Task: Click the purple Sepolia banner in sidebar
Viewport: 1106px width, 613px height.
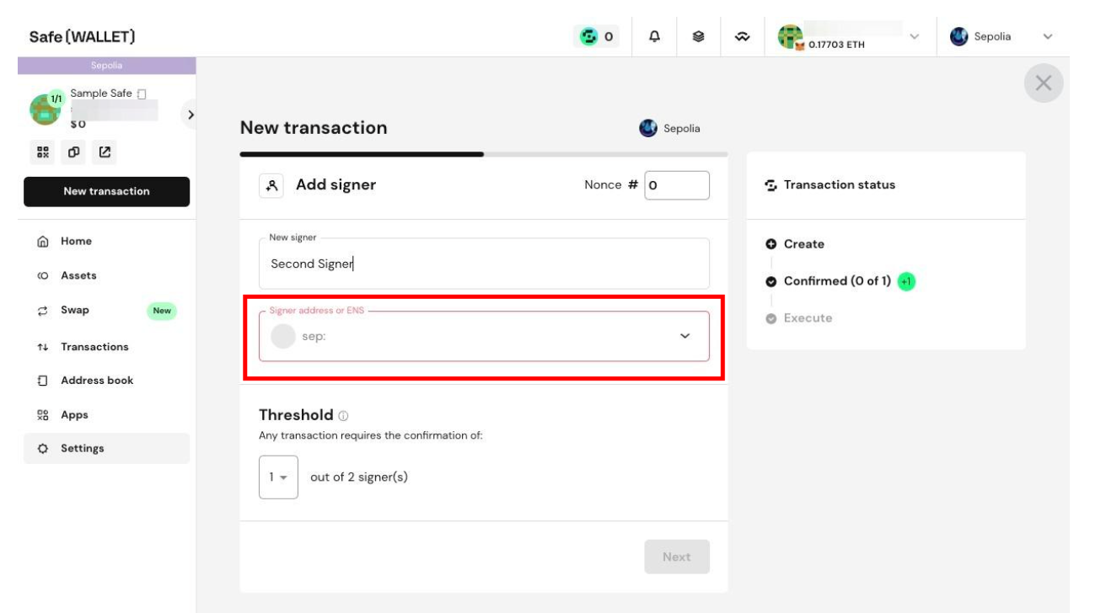Action: click(x=106, y=65)
